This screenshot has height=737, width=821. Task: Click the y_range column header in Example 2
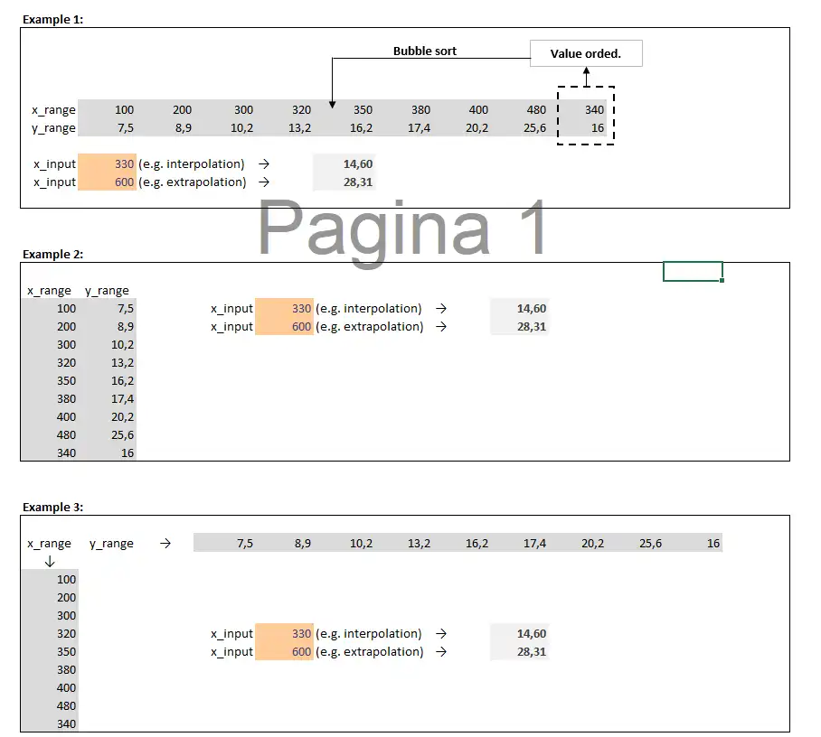[x=107, y=290]
